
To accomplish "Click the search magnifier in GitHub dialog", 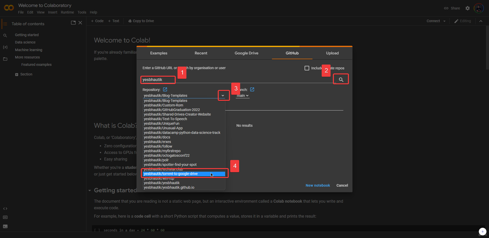I will (341, 80).
